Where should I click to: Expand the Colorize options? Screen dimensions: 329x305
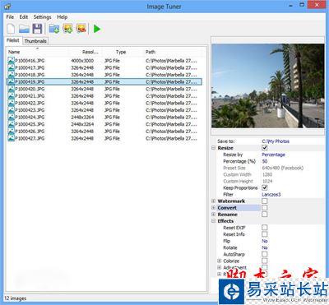tap(219, 261)
